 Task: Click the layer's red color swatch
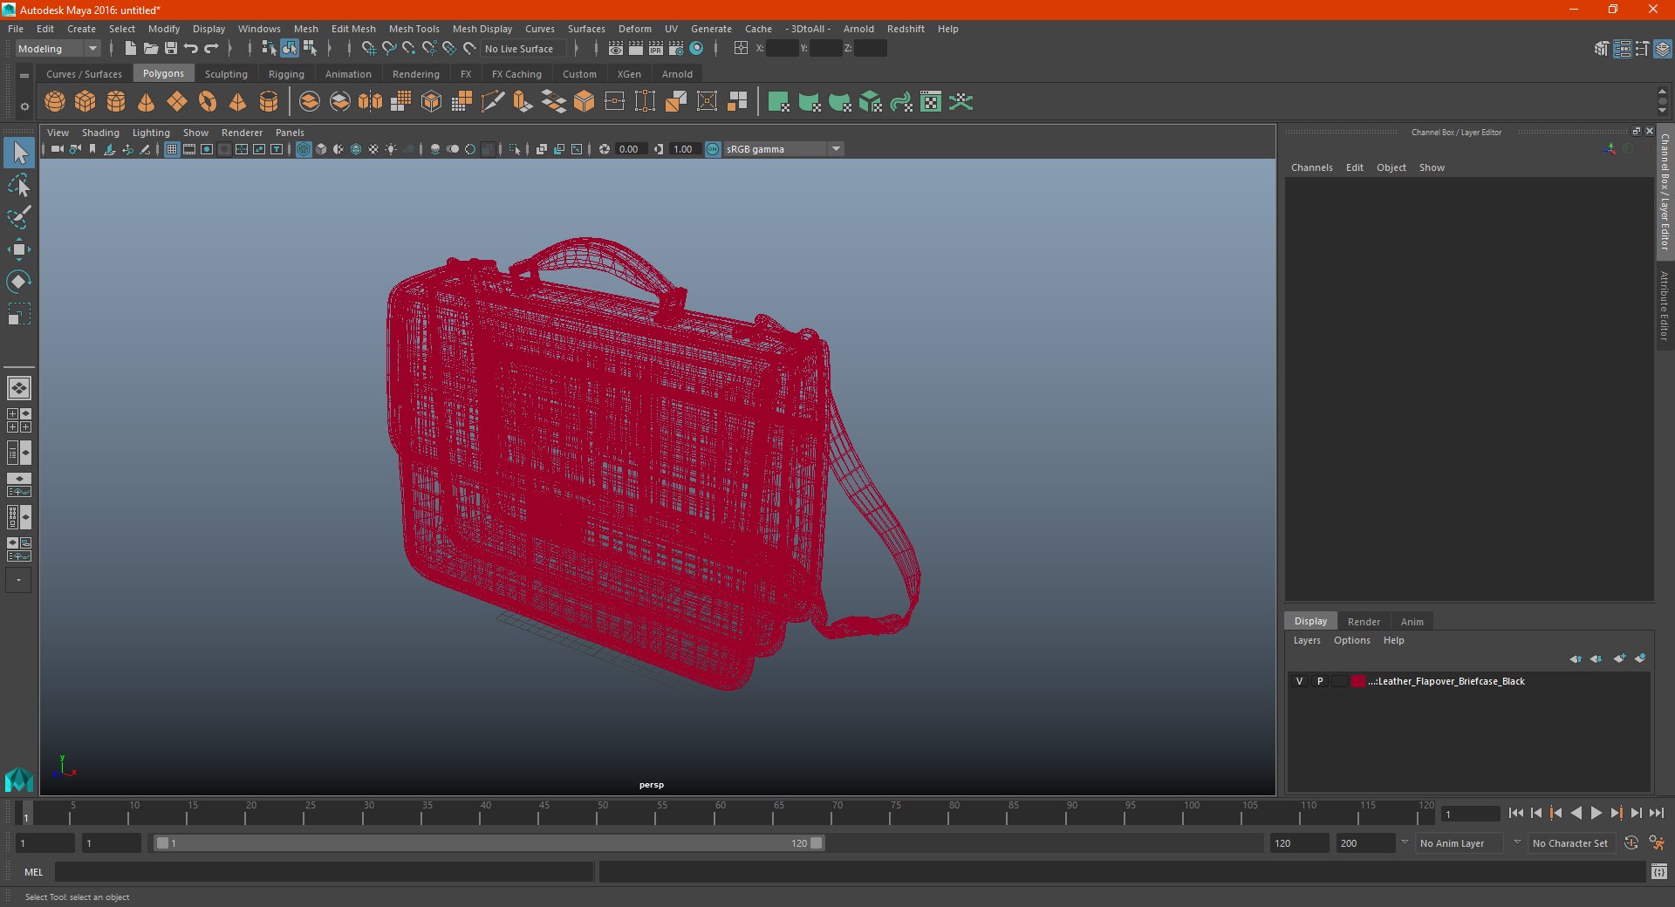(1358, 681)
